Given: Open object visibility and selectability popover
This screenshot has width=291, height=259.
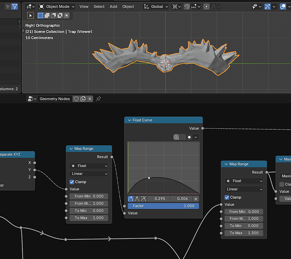Looking at the screenshot, I should coord(257,7).
